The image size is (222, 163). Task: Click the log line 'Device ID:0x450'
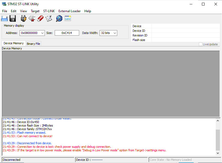(x=21, y=122)
